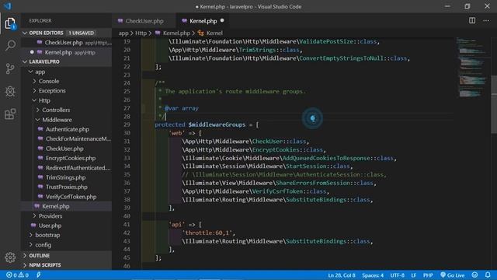Click the Ln 28, Col 8 status entry
Image resolution: width=497 pixels, height=280 pixels.
point(342,275)
